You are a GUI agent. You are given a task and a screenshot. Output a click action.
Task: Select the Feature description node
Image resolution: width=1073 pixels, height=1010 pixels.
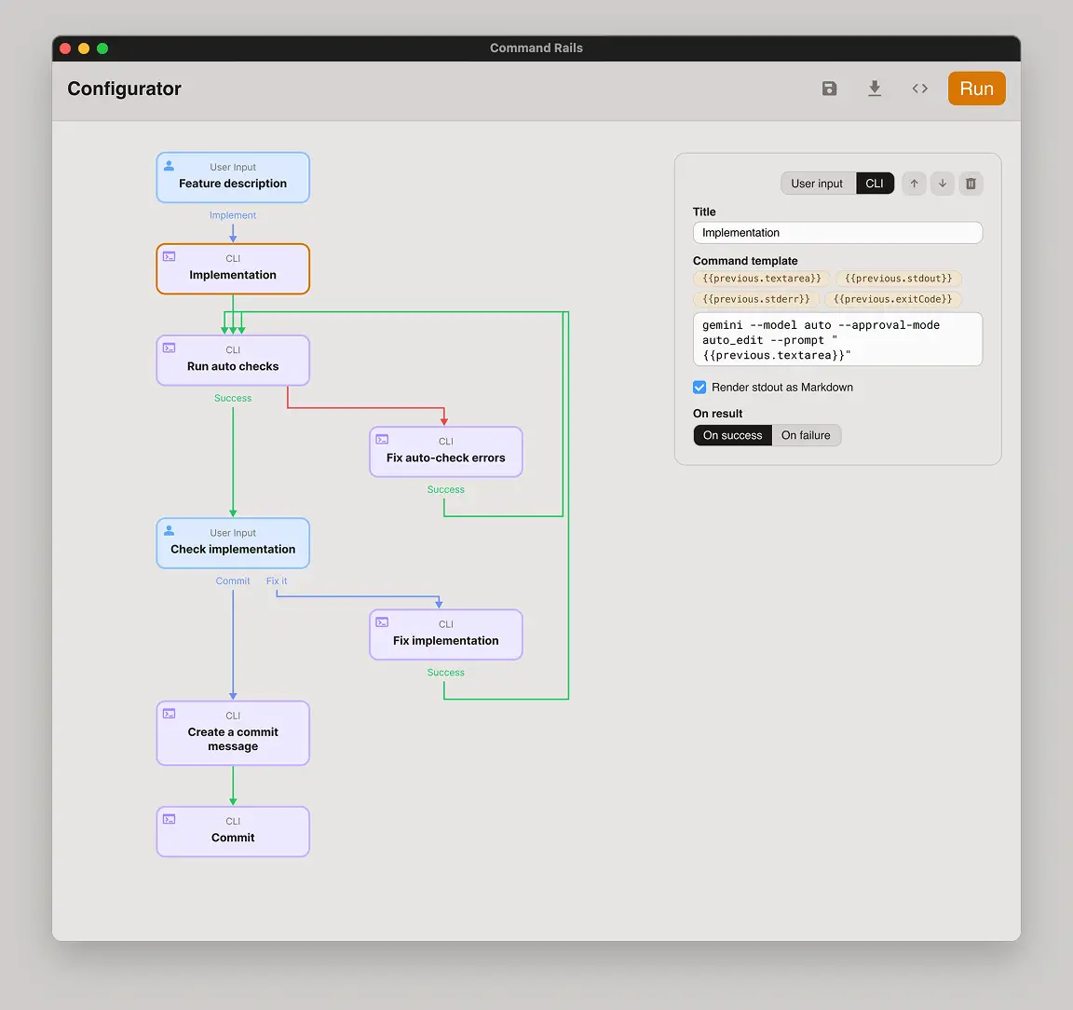click(x=233, y=177)
